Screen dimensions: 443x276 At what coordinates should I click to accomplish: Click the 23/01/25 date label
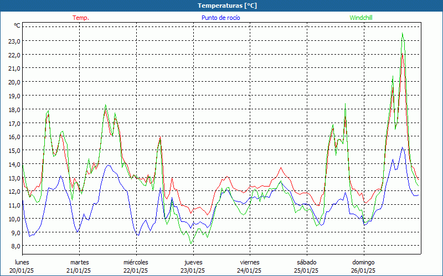tap(193, 270)
